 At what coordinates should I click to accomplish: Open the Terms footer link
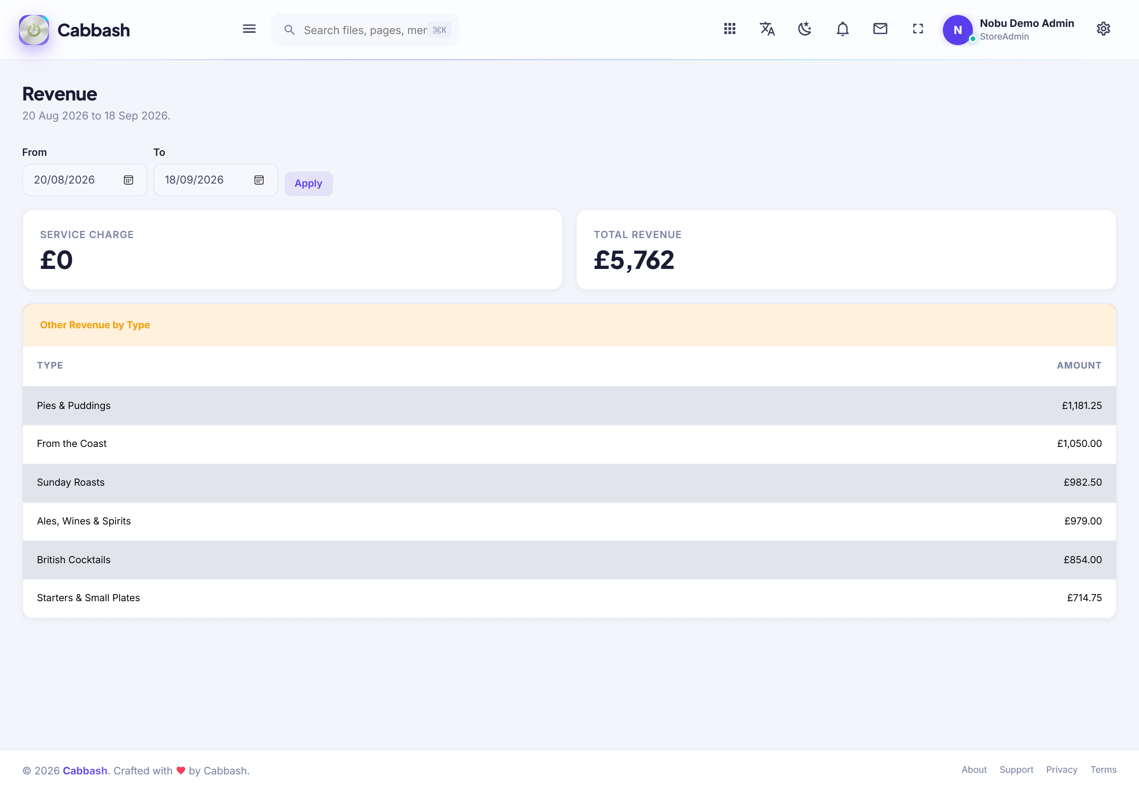click(1103, 770)
